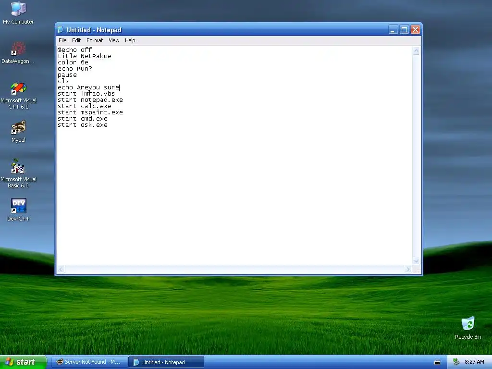492x369 pixels.
Task: Select Microsoft Visual Basic 6.0 shortcut
Action: pos(18,173)
